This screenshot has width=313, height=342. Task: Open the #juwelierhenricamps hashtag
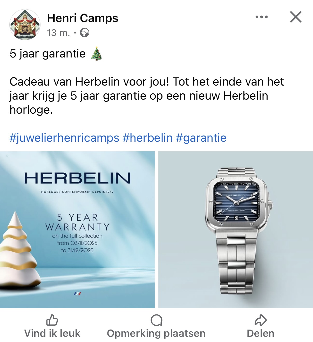64,138
